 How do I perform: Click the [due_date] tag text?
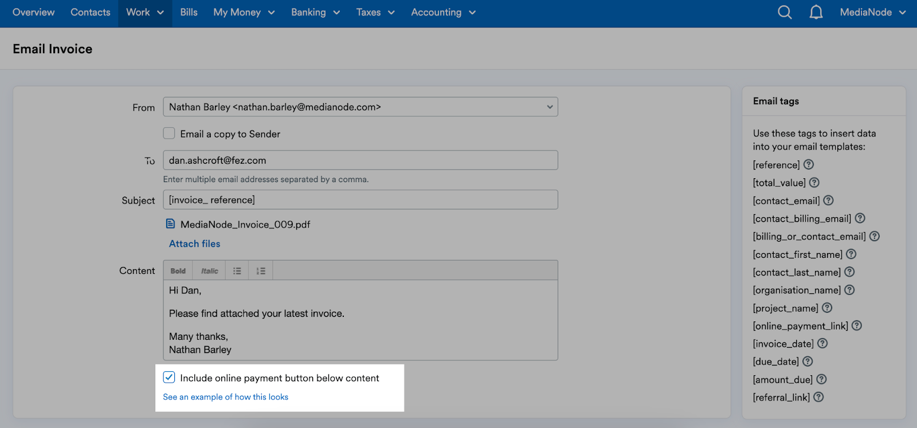click(x=776, y=362)
